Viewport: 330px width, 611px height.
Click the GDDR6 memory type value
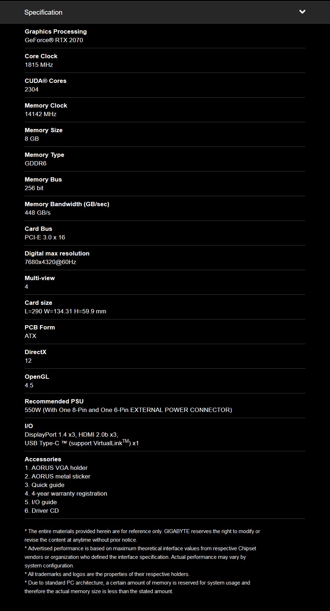pos(36,163)
